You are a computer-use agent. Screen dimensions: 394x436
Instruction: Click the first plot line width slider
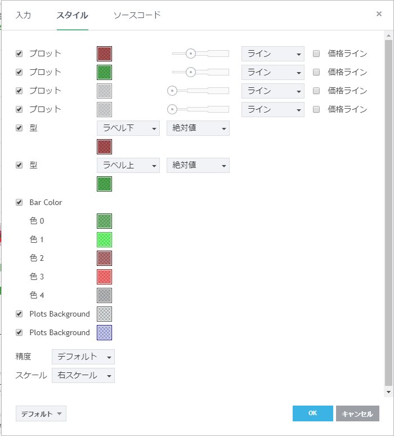coord(200,54)
